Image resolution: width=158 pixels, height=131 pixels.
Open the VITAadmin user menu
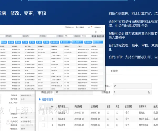coord(98,27)
